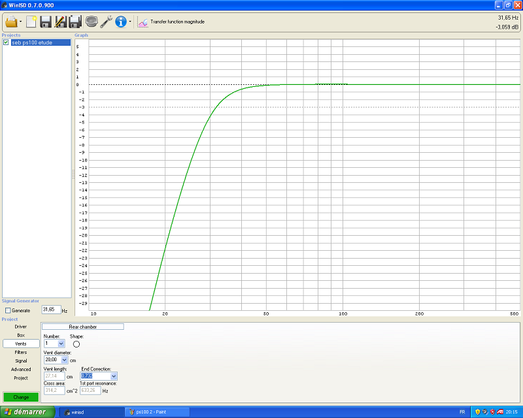Switch to the Box tab

click(21, 335)
